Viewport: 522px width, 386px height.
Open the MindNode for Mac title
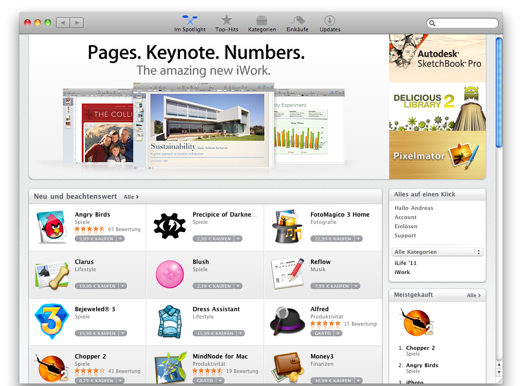[220, 357]
